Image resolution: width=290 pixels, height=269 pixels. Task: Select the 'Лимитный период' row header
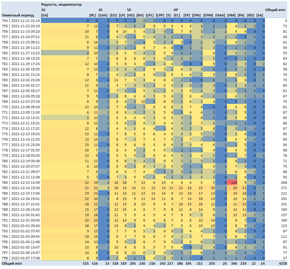coord(18,15)
